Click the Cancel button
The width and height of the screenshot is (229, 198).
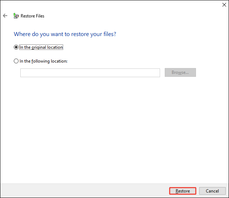tap(212, 191)
